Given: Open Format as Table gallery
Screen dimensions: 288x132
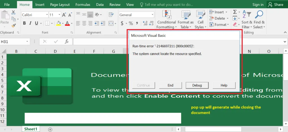Looking at the screenshot, I should pyautogui.click(x=186, y=19).
